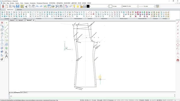Screen dimensions: 180x101
Task: Open the status bar options arrow at the far right
Action: pyautogui.click(x=175, y=100)
